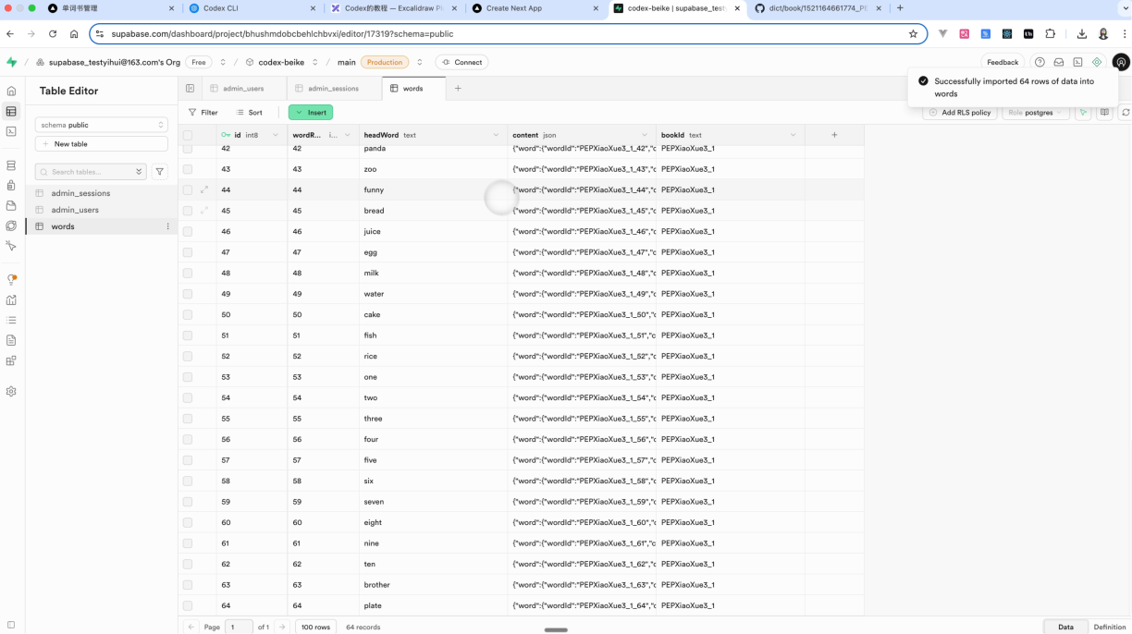The image size is (1132, 634).
Task: Open the Database icon in sidebar
Action: pyautogui.click(x=11, y=165)
